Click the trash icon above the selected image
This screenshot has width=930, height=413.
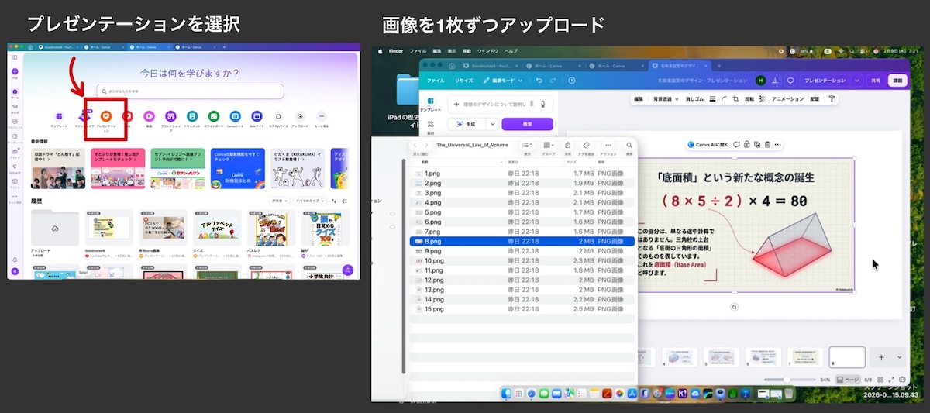(767, 144)
